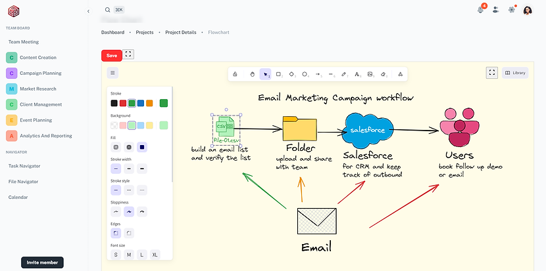Select the Rectangle shape tool
Screen dimensions: 546x271
tap(278, 74)
